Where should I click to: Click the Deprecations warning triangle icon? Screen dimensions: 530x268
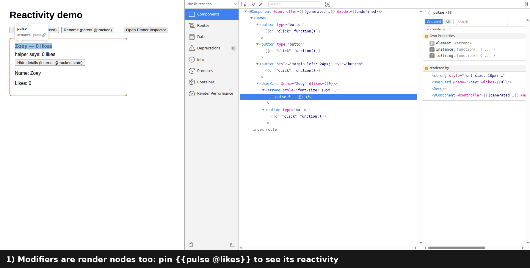click(192, 48)
